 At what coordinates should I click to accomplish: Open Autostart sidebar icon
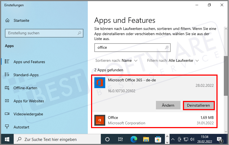[x=7, y=127]
